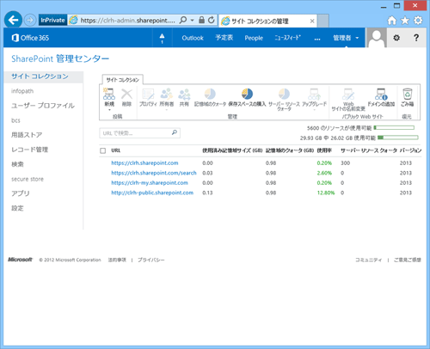Open ニュースフィード in top navigation
The width and height of the screenshot is (430, 349).
tap(287, 38)
